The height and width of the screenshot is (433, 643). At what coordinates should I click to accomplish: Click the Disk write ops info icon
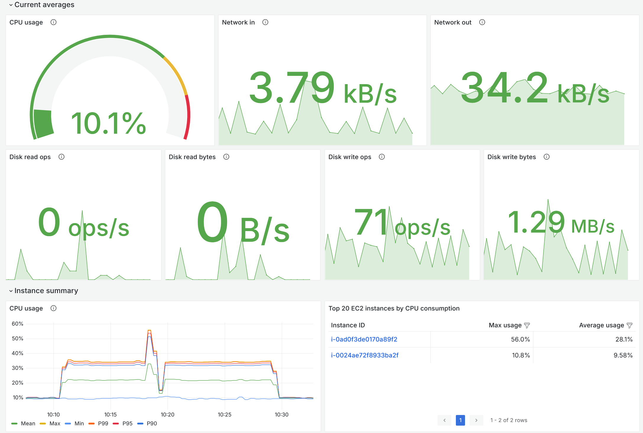coord(381,157)
